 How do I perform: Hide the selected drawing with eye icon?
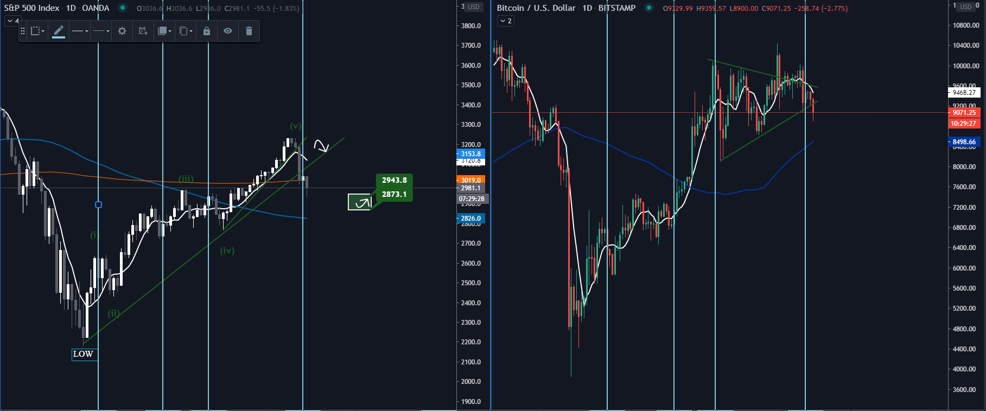point(228,31)
